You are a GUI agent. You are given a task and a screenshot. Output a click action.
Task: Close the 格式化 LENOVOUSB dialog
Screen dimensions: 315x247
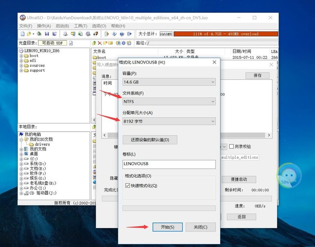214,62
